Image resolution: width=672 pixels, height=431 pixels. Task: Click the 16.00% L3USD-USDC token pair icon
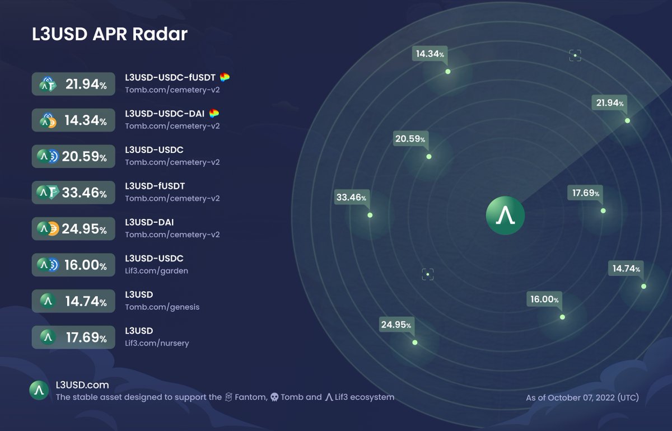point(48,265)
